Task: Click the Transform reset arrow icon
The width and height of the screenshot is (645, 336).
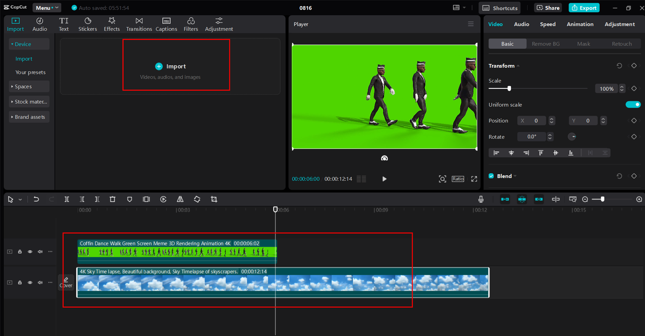Action: pos(619,66)
